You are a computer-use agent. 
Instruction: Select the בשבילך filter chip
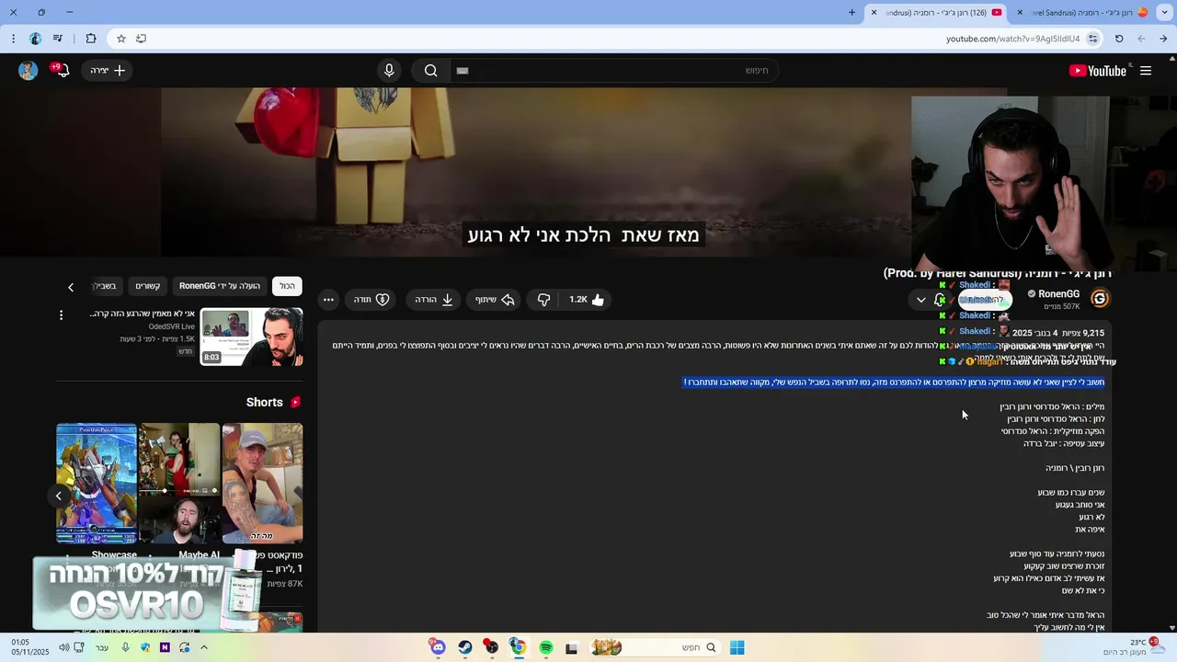106,286
